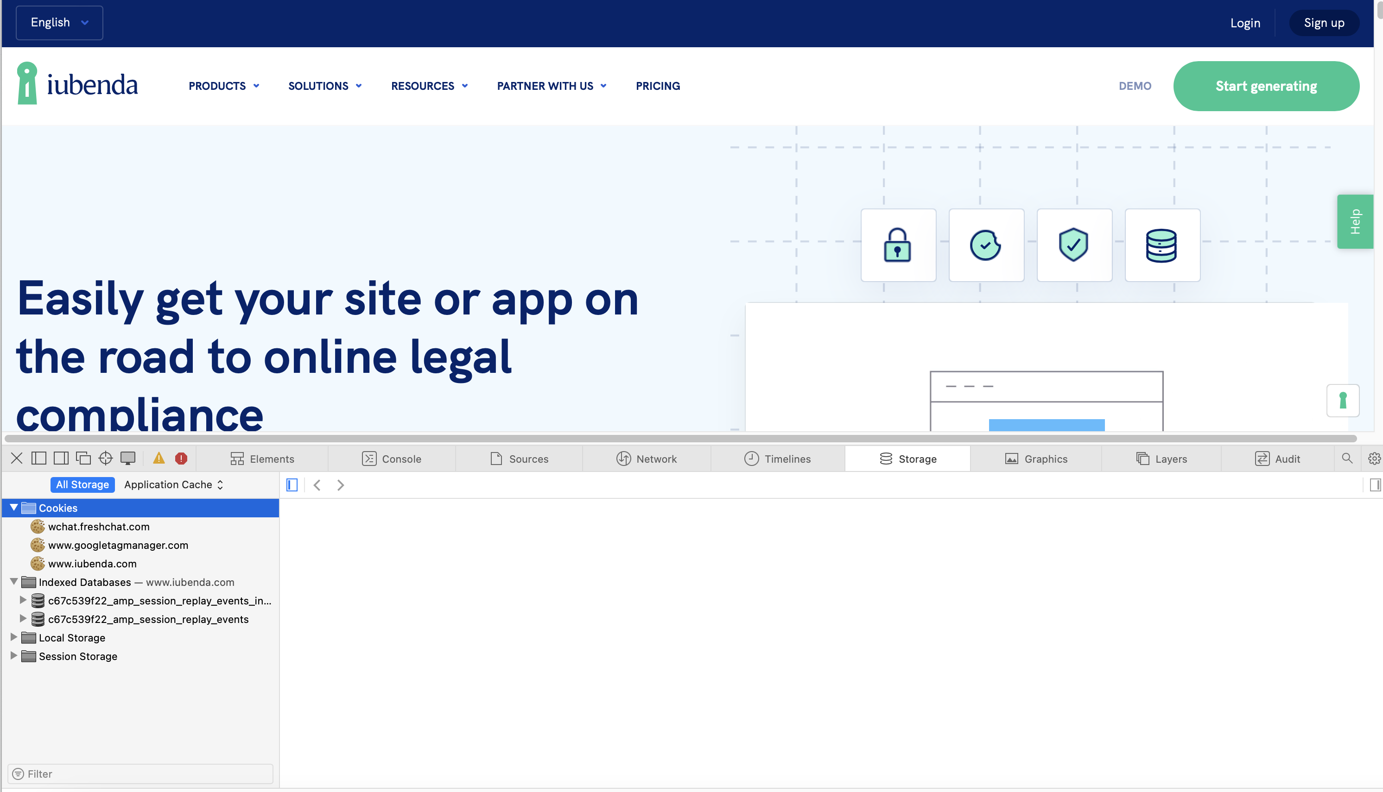Switch to the Network tab
Screen dimensions: 1383x792
click(647, 459)
